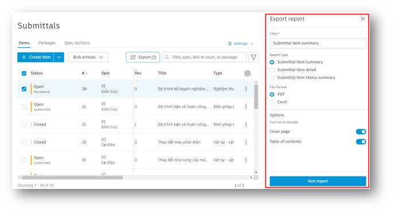Go to previous page arrow
The image size is (394, 213).
click(x=228, y=185)
